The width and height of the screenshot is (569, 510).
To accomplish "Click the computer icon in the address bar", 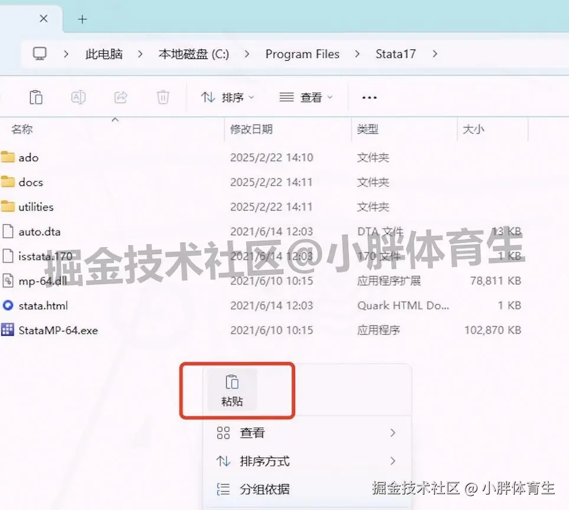I will (x=39, y=54).
